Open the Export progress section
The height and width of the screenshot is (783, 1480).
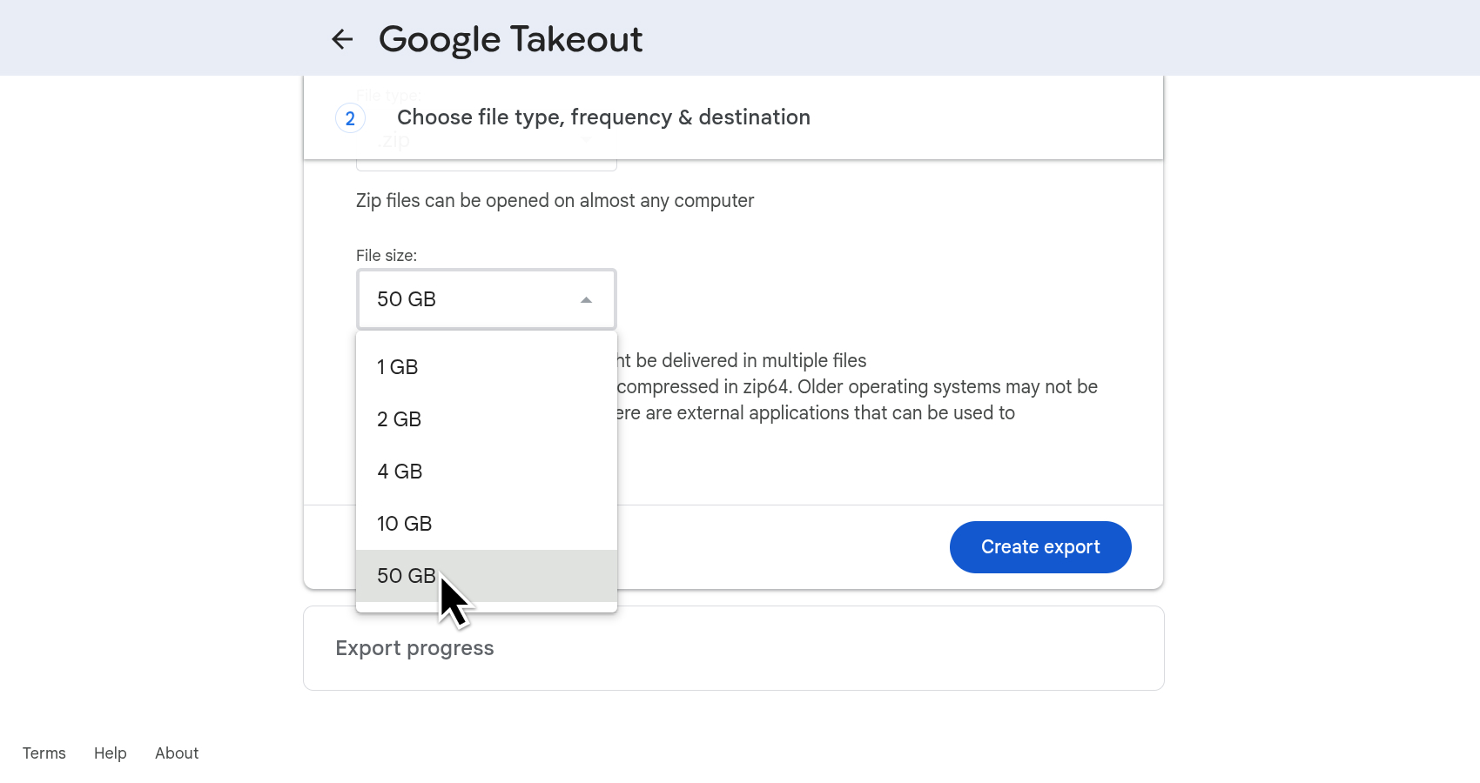734,648
